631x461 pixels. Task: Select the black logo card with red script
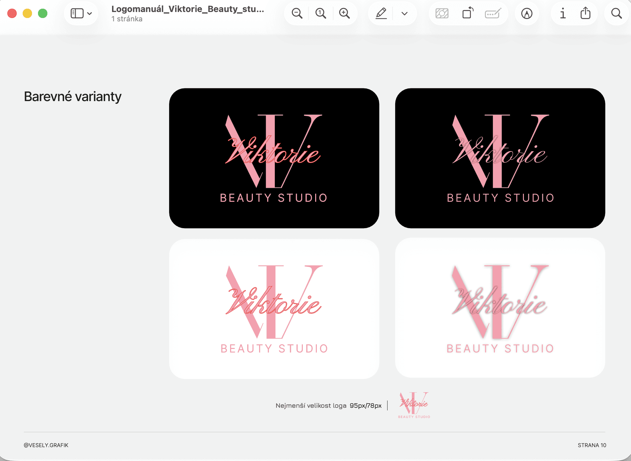coord(274,158)
